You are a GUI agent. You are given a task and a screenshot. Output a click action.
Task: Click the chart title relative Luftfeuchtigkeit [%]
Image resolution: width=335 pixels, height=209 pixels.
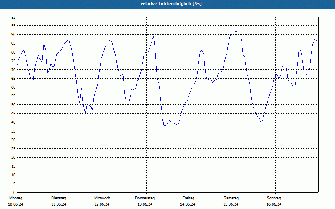[x=171, y=4]
